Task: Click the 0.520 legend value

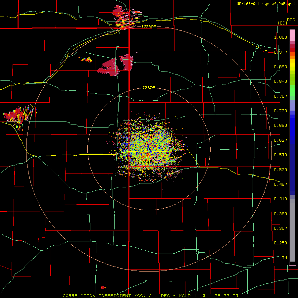Action: point(280,170)
